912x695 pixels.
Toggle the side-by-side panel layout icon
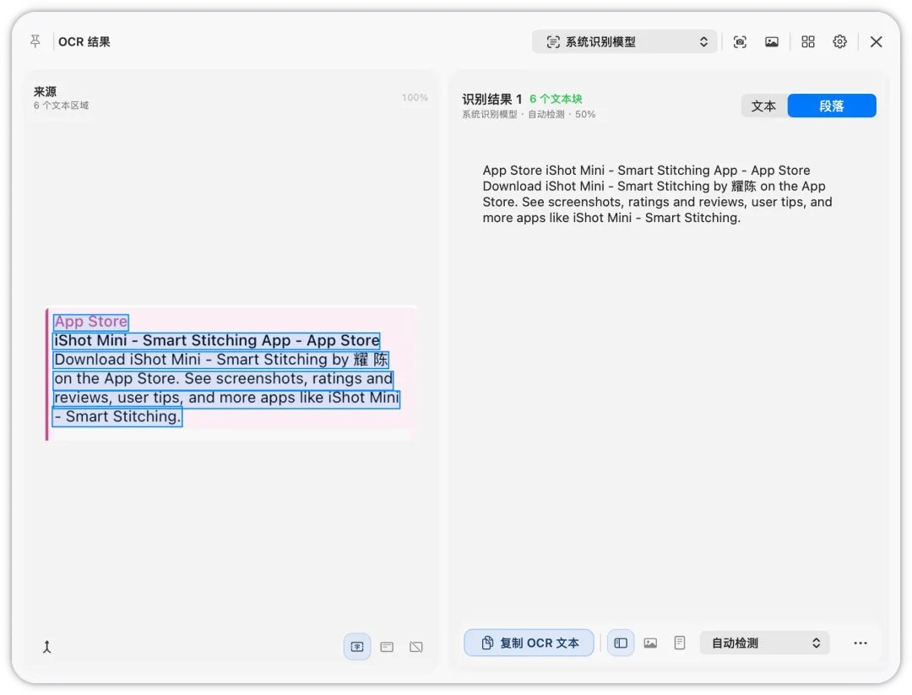[621, 643]
